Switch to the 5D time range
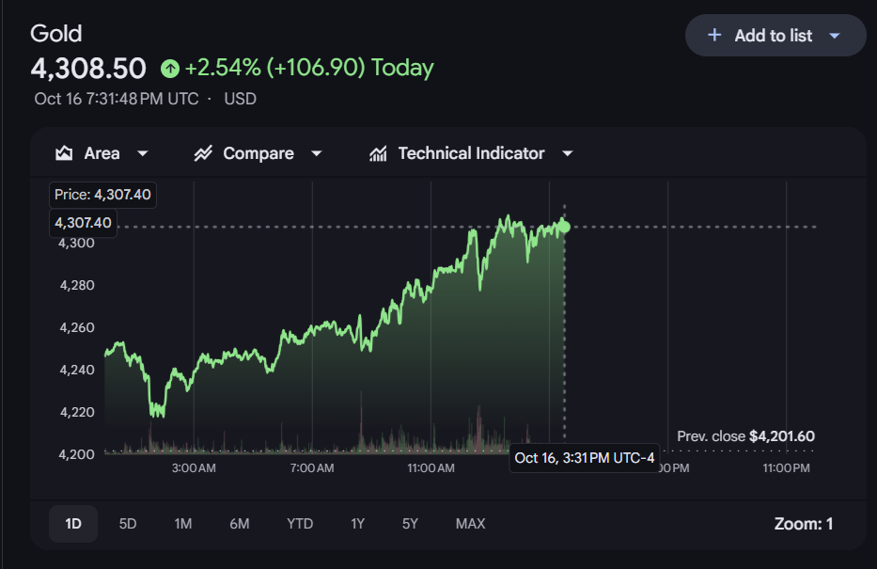This screenshot has width=877, height=569. 128,524
